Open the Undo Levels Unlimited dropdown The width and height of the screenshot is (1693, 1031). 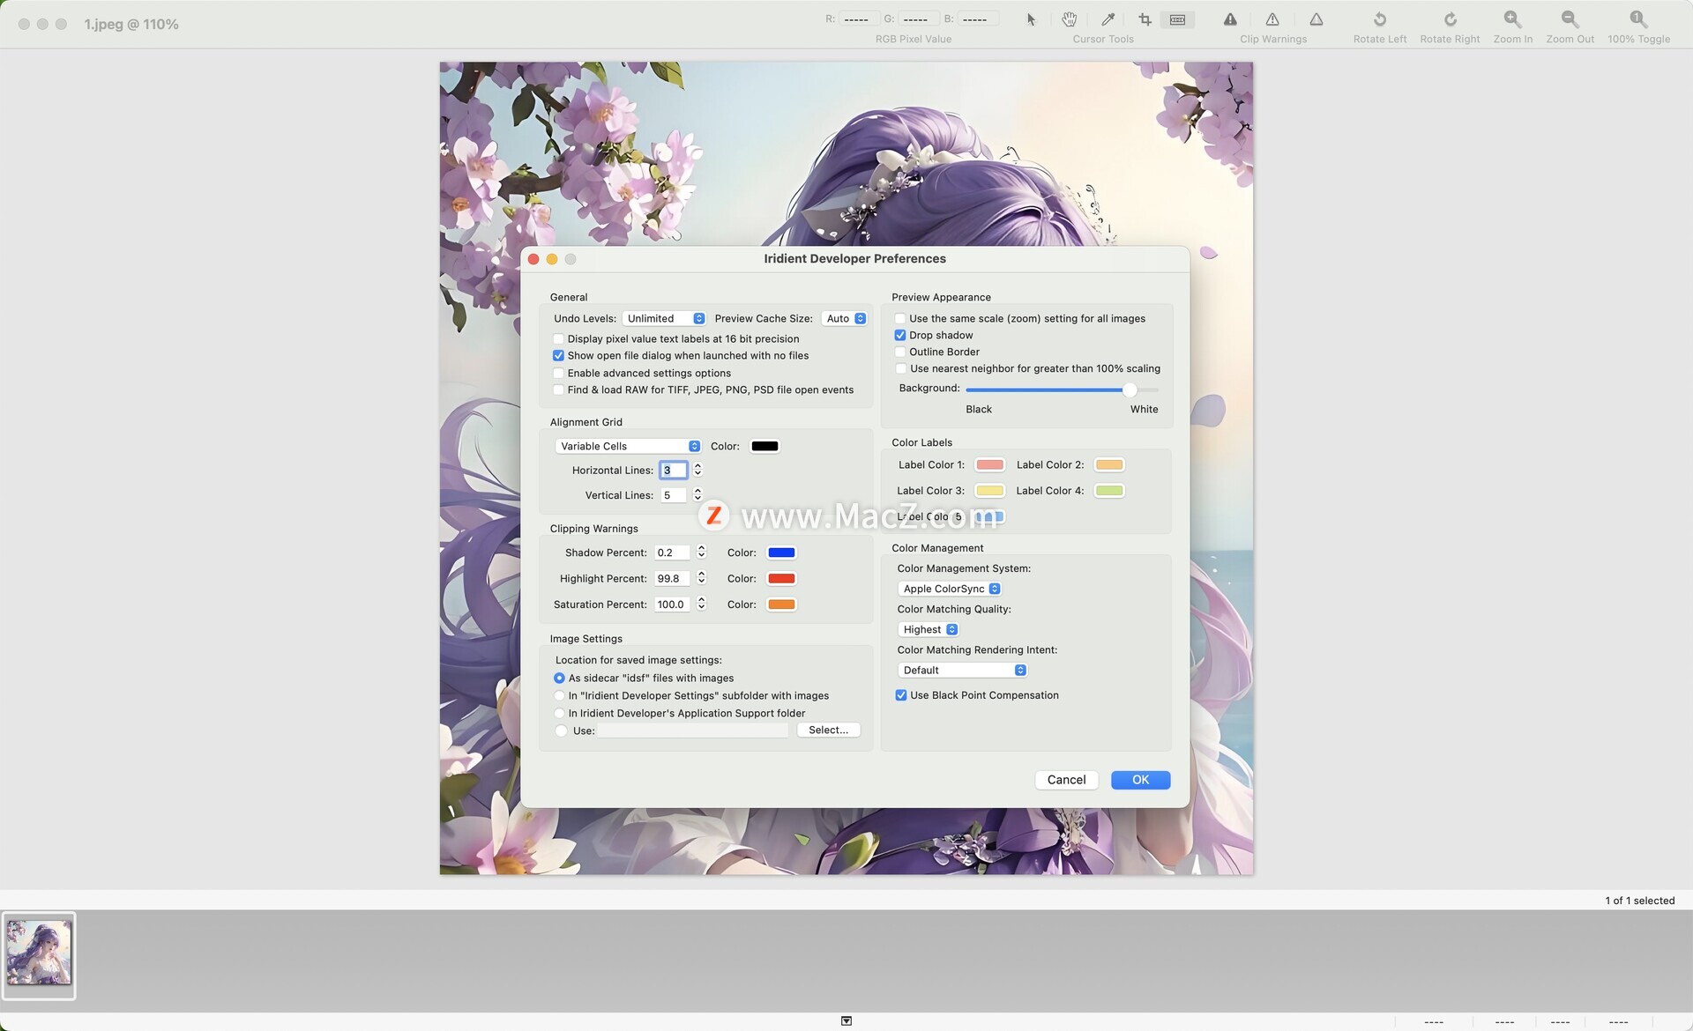[x=664, y=319]
